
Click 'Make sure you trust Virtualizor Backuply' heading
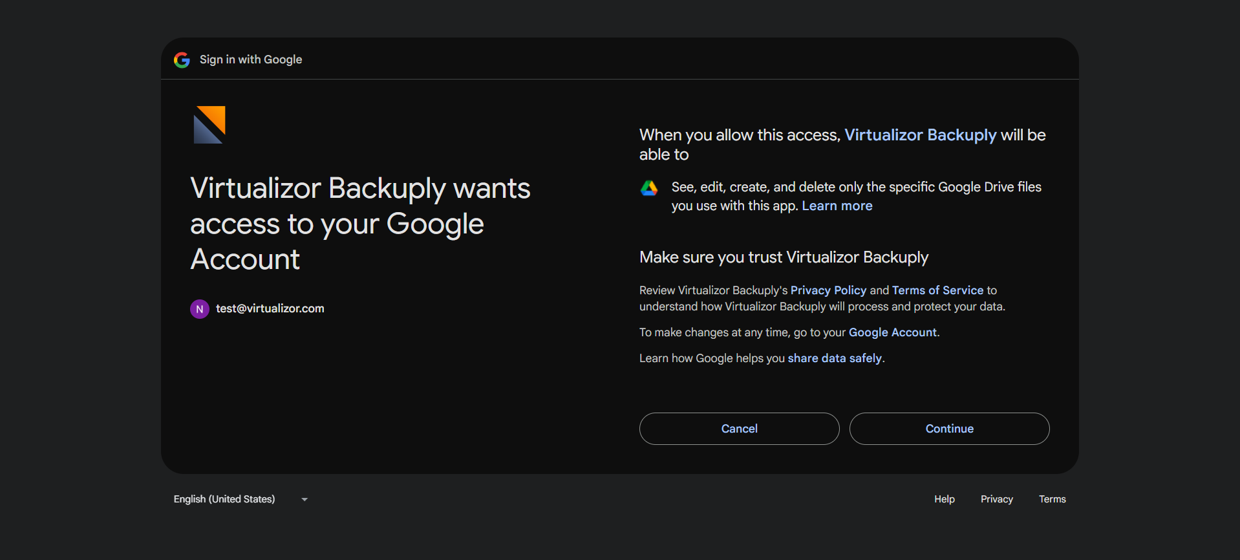coord(784,257)
